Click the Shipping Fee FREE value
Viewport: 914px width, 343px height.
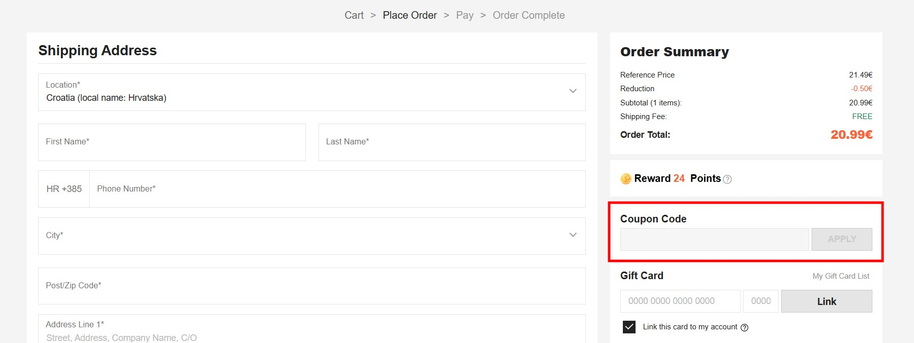click(x=862, y=117)
